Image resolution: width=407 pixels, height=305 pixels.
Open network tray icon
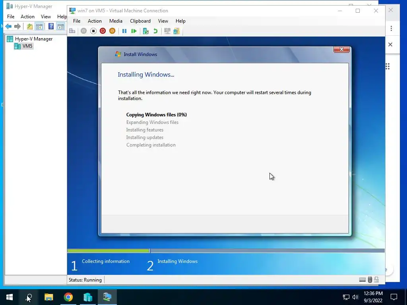click(346, 297)
